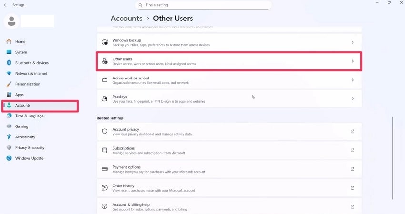The width and height of the screenshot is (405, 214).
Task: Click the Windows backup icon
Action: coord(105,42)
